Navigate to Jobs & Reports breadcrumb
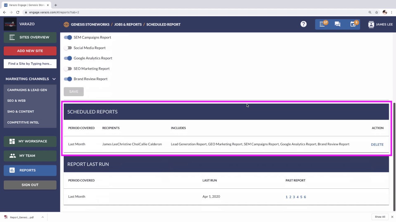The image size is (396, 222). 128,24
